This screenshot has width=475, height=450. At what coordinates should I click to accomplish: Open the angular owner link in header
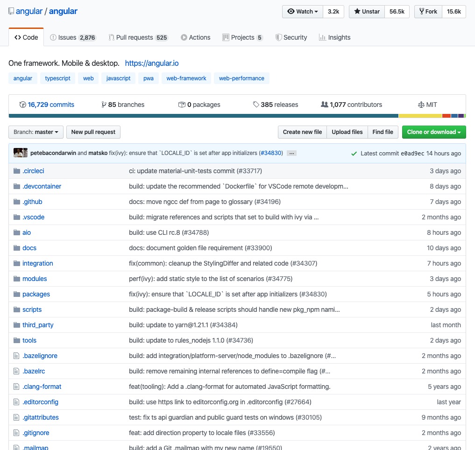tap(29, 11)
